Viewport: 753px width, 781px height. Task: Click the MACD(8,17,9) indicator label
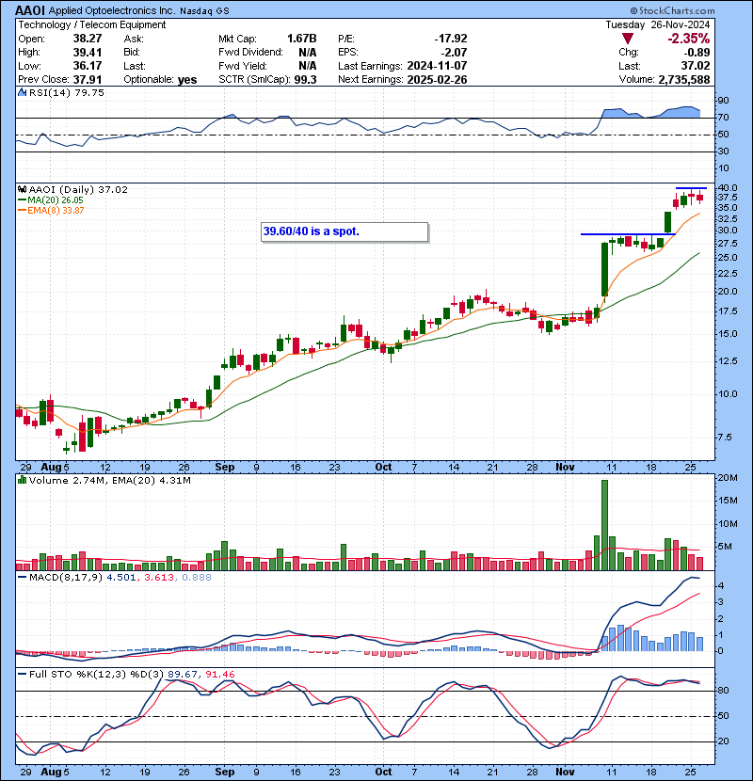click(x=66, y=578)
